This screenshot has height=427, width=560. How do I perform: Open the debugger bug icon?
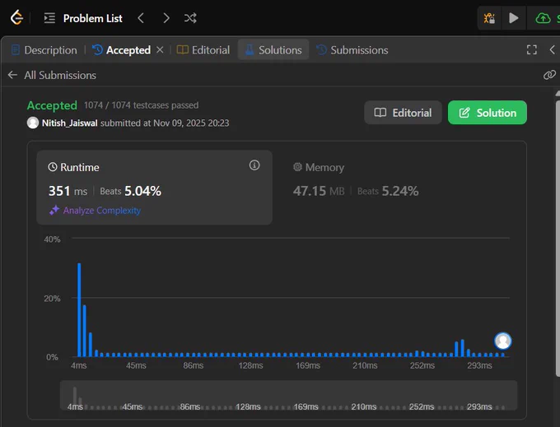pos(489,18)
